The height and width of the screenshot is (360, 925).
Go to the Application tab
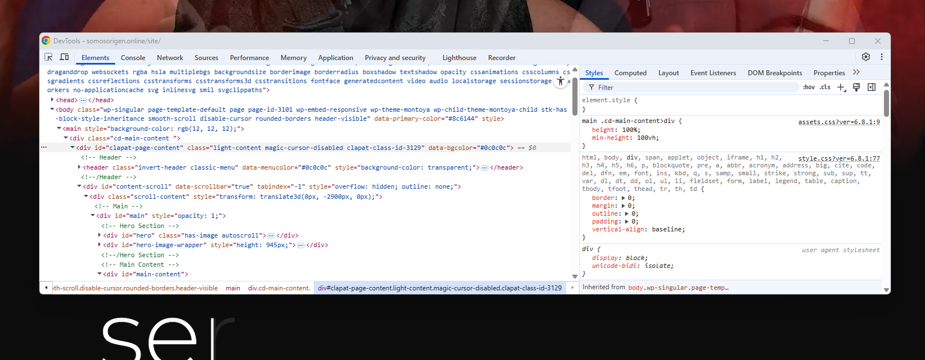[x=336, y=58]
